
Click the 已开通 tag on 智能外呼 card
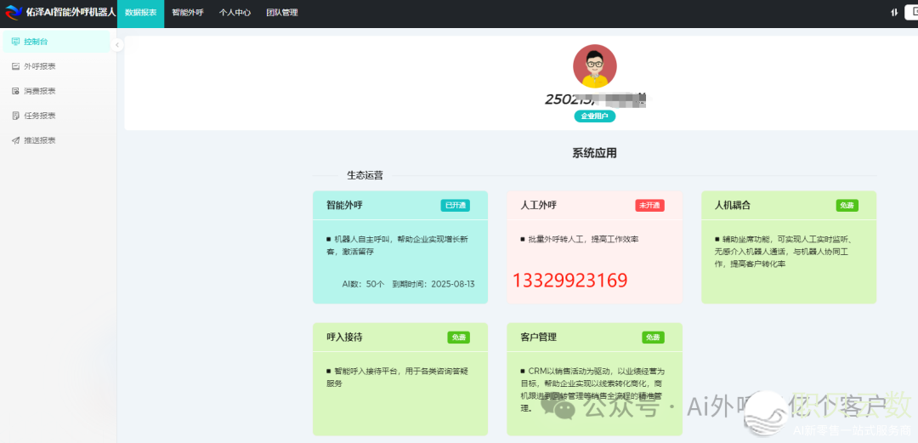455,206
